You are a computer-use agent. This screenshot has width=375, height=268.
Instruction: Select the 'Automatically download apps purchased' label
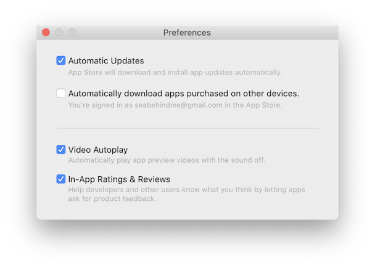tap(184, 94)
